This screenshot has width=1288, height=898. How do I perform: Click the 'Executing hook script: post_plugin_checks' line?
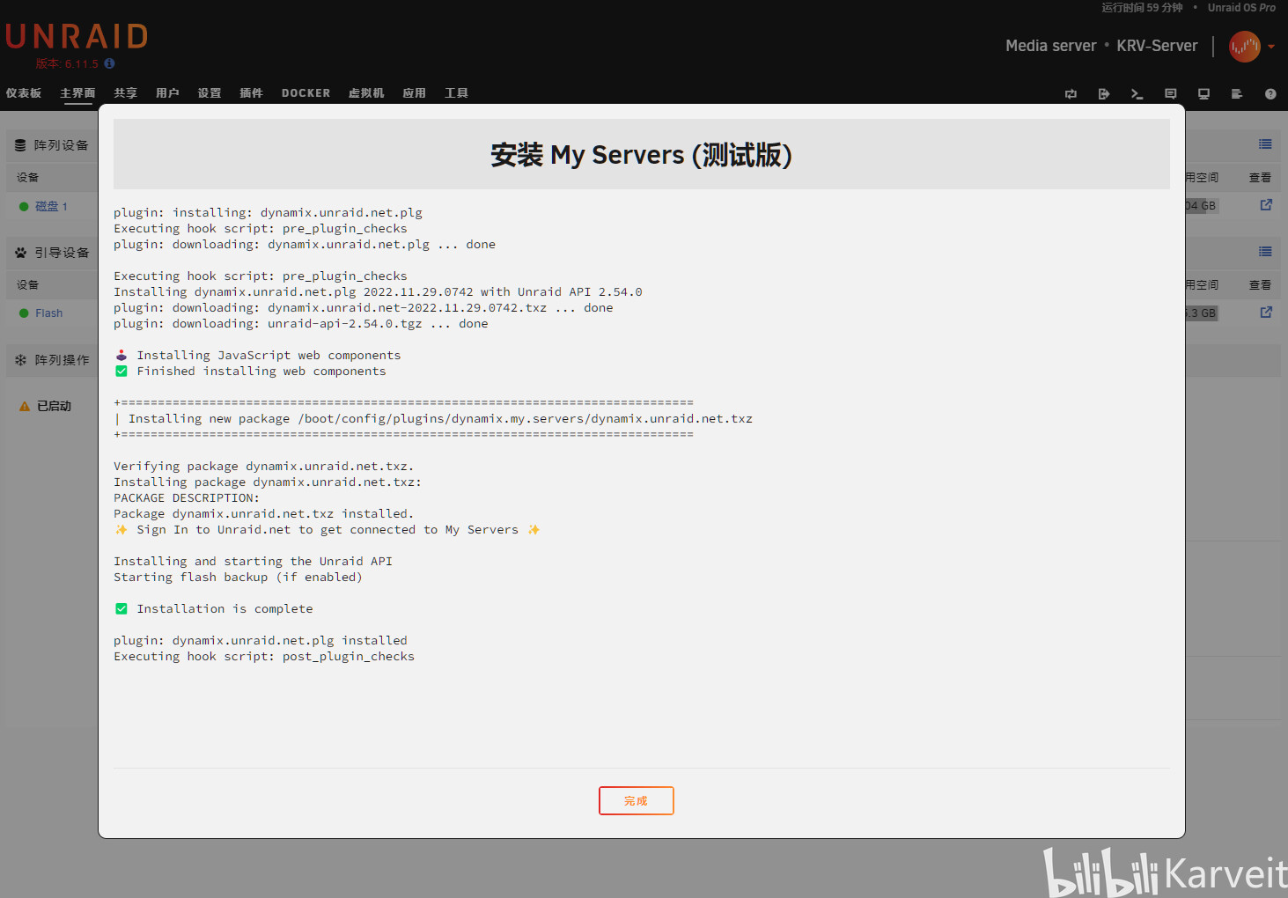(x=264, y=656)
